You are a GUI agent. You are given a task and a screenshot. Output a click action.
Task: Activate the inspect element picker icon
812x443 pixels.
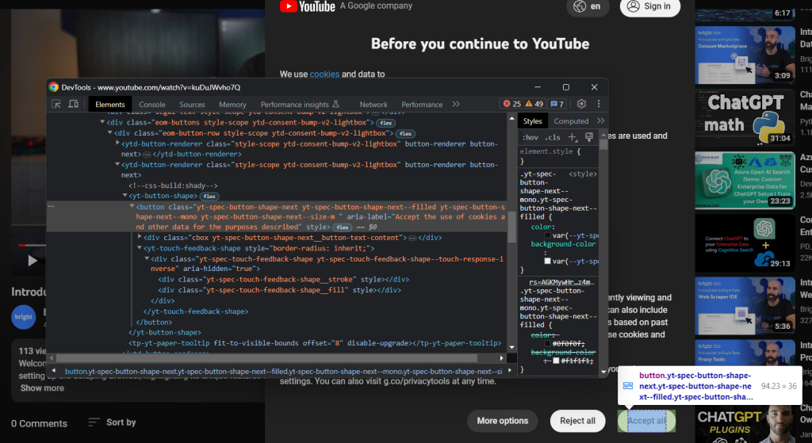(56, 104)
